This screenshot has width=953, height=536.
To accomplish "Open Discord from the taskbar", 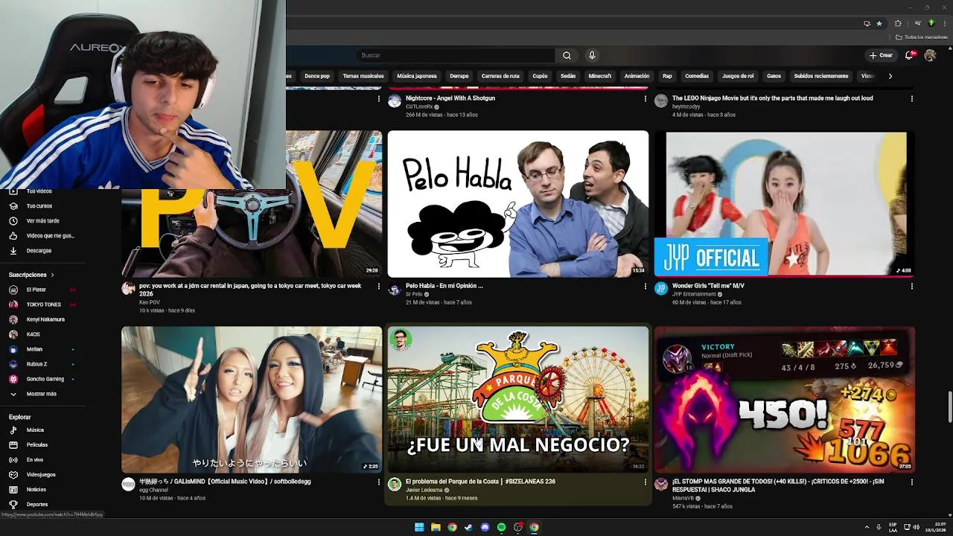I will point(485,527).
